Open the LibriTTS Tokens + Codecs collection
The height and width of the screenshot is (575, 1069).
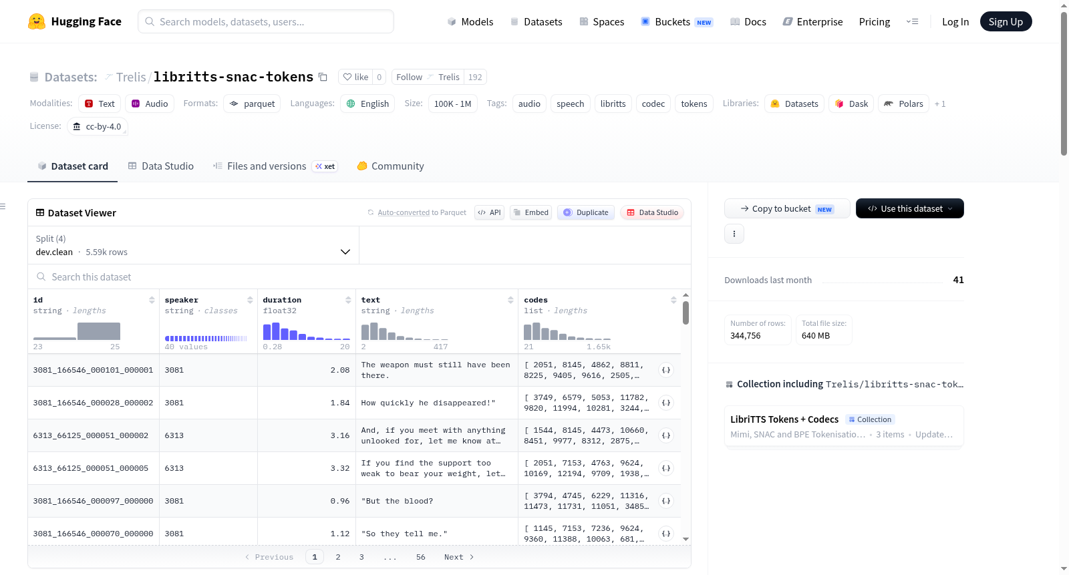pyautogui.click(x=844, y=427)
